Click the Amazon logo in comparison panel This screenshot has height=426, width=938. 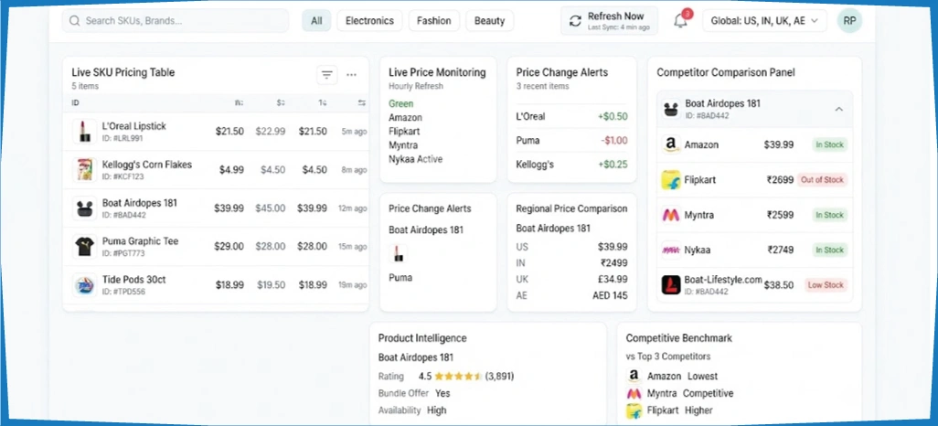[x=671, y=144]
